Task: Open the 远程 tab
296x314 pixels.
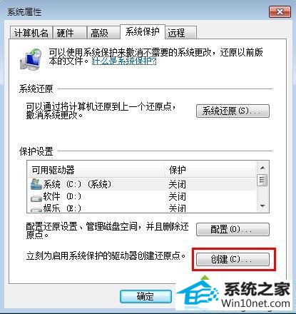Action: click(x=181, y=33)
